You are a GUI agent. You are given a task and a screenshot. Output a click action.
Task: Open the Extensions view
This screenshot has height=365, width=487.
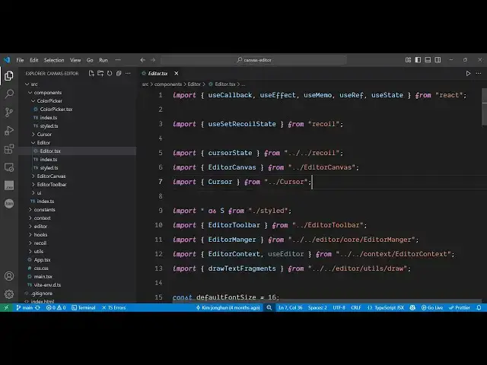click(9, 149)
